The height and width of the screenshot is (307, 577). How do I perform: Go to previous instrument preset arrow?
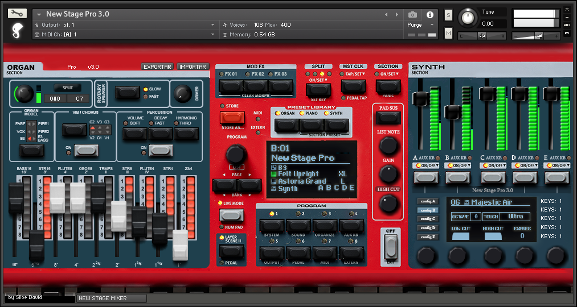386,15
